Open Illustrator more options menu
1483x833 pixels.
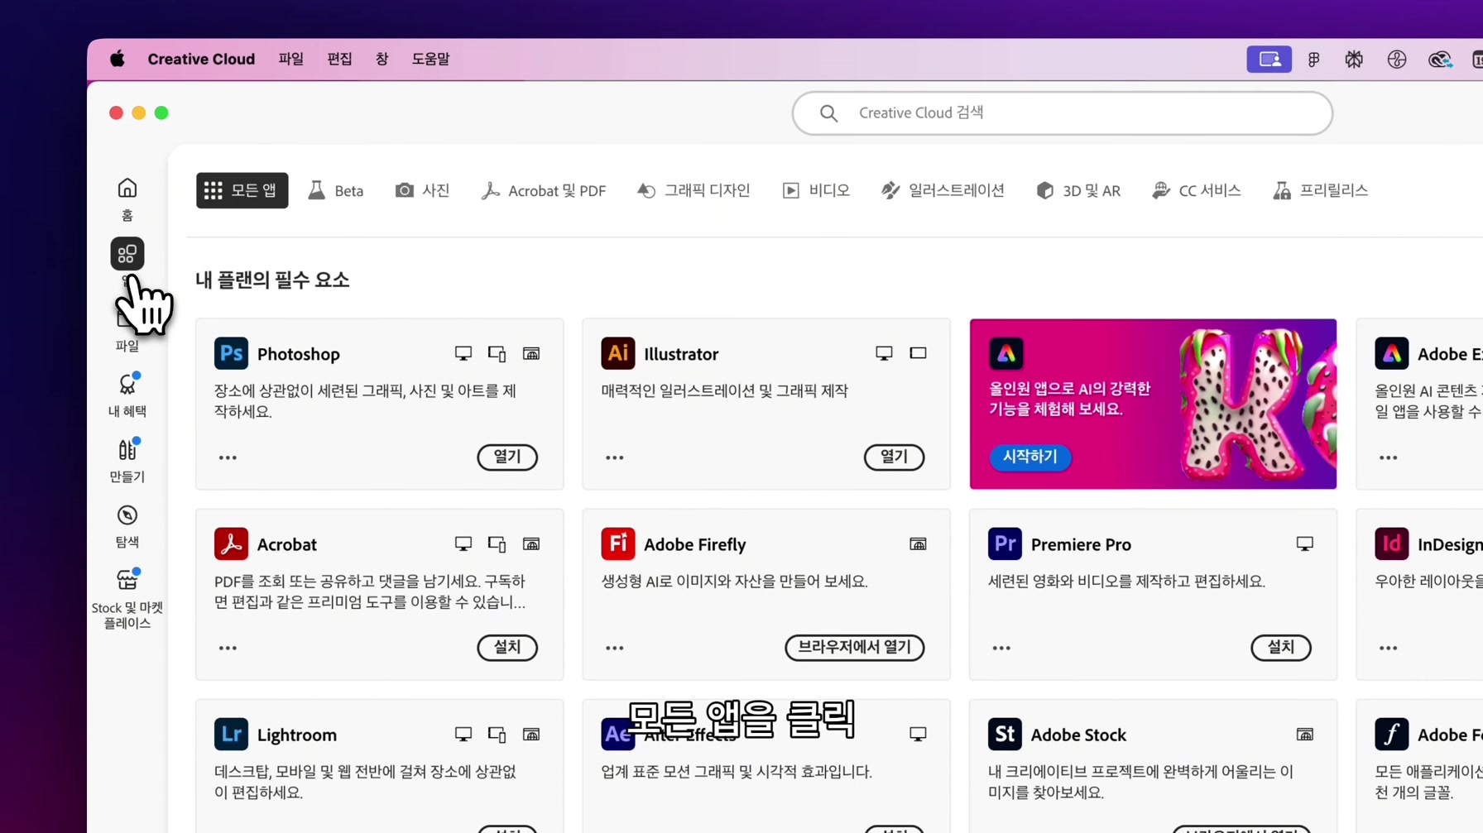tap(614, 457)
